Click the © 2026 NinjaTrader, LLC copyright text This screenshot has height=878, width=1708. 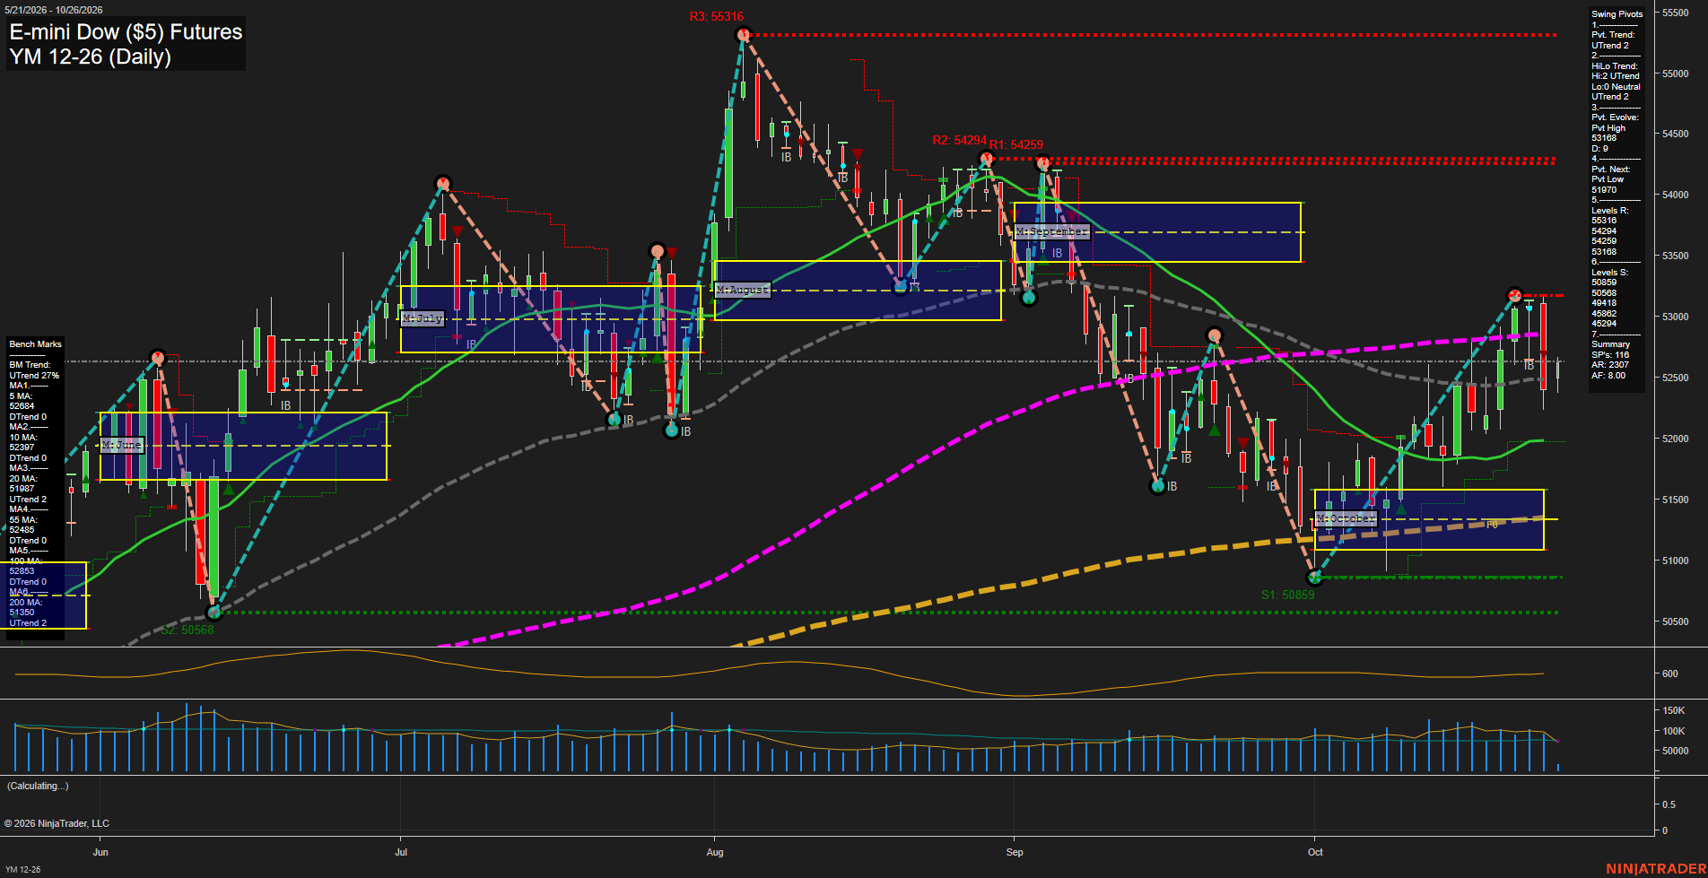click(x=57, y=823)
